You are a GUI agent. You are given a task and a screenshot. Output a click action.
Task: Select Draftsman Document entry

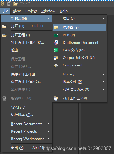(x=79, y=43)
